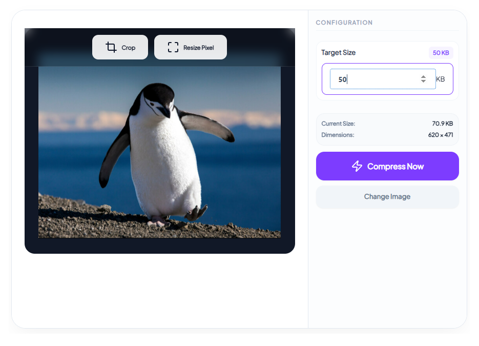Increase target size with the up arrow
This screenshot has height=346, width=479.
tap(423, 76)
